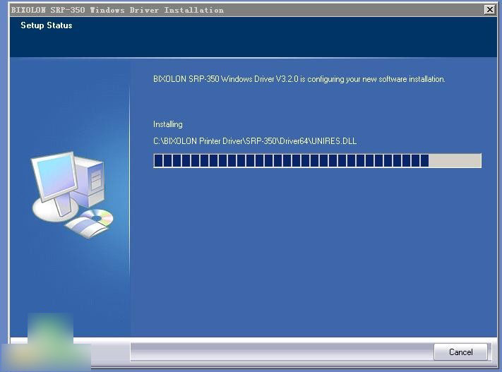Click the UNIRES.DLL file path text
This screenshot has width=502, height=372.
point(255,141)
